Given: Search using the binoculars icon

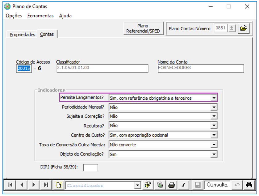Looking at the screenshot, I should point(249,185).
